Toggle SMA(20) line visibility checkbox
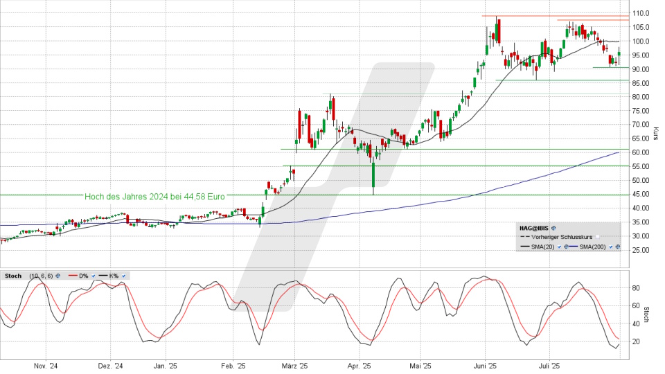665x374 pixels. 559,247
